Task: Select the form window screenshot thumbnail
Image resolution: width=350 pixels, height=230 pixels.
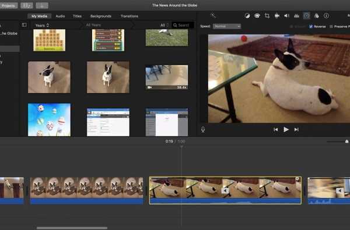Action: click(108, 122)
